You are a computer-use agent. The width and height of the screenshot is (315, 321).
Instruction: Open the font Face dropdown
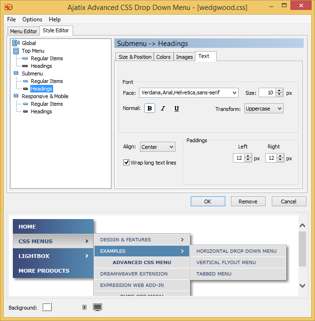(x=234, y=93)
